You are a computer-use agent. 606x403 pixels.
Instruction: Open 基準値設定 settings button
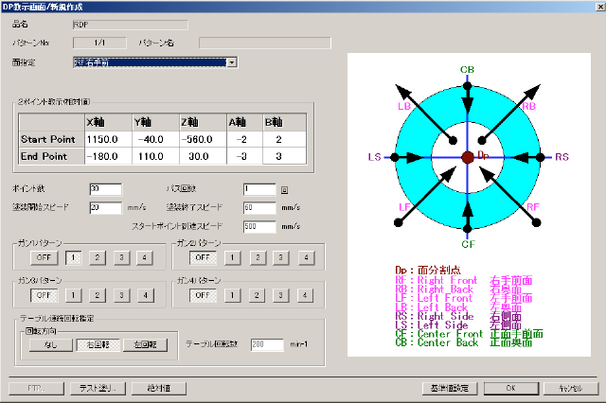tap(450, 388)
